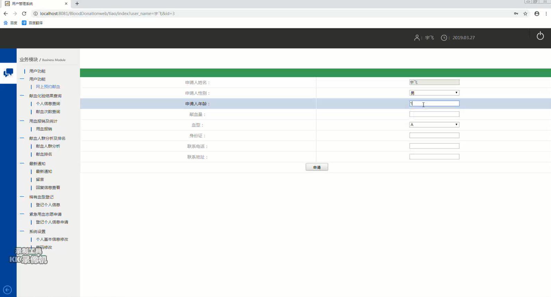
Task: Click the 联系电话 input field
Action: (434, 146)
